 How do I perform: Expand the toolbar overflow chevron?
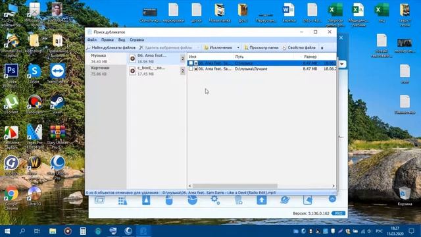(x=322, y=48)
